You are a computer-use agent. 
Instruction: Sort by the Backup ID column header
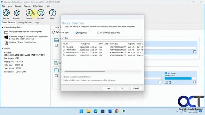click(x=118, y=44)
